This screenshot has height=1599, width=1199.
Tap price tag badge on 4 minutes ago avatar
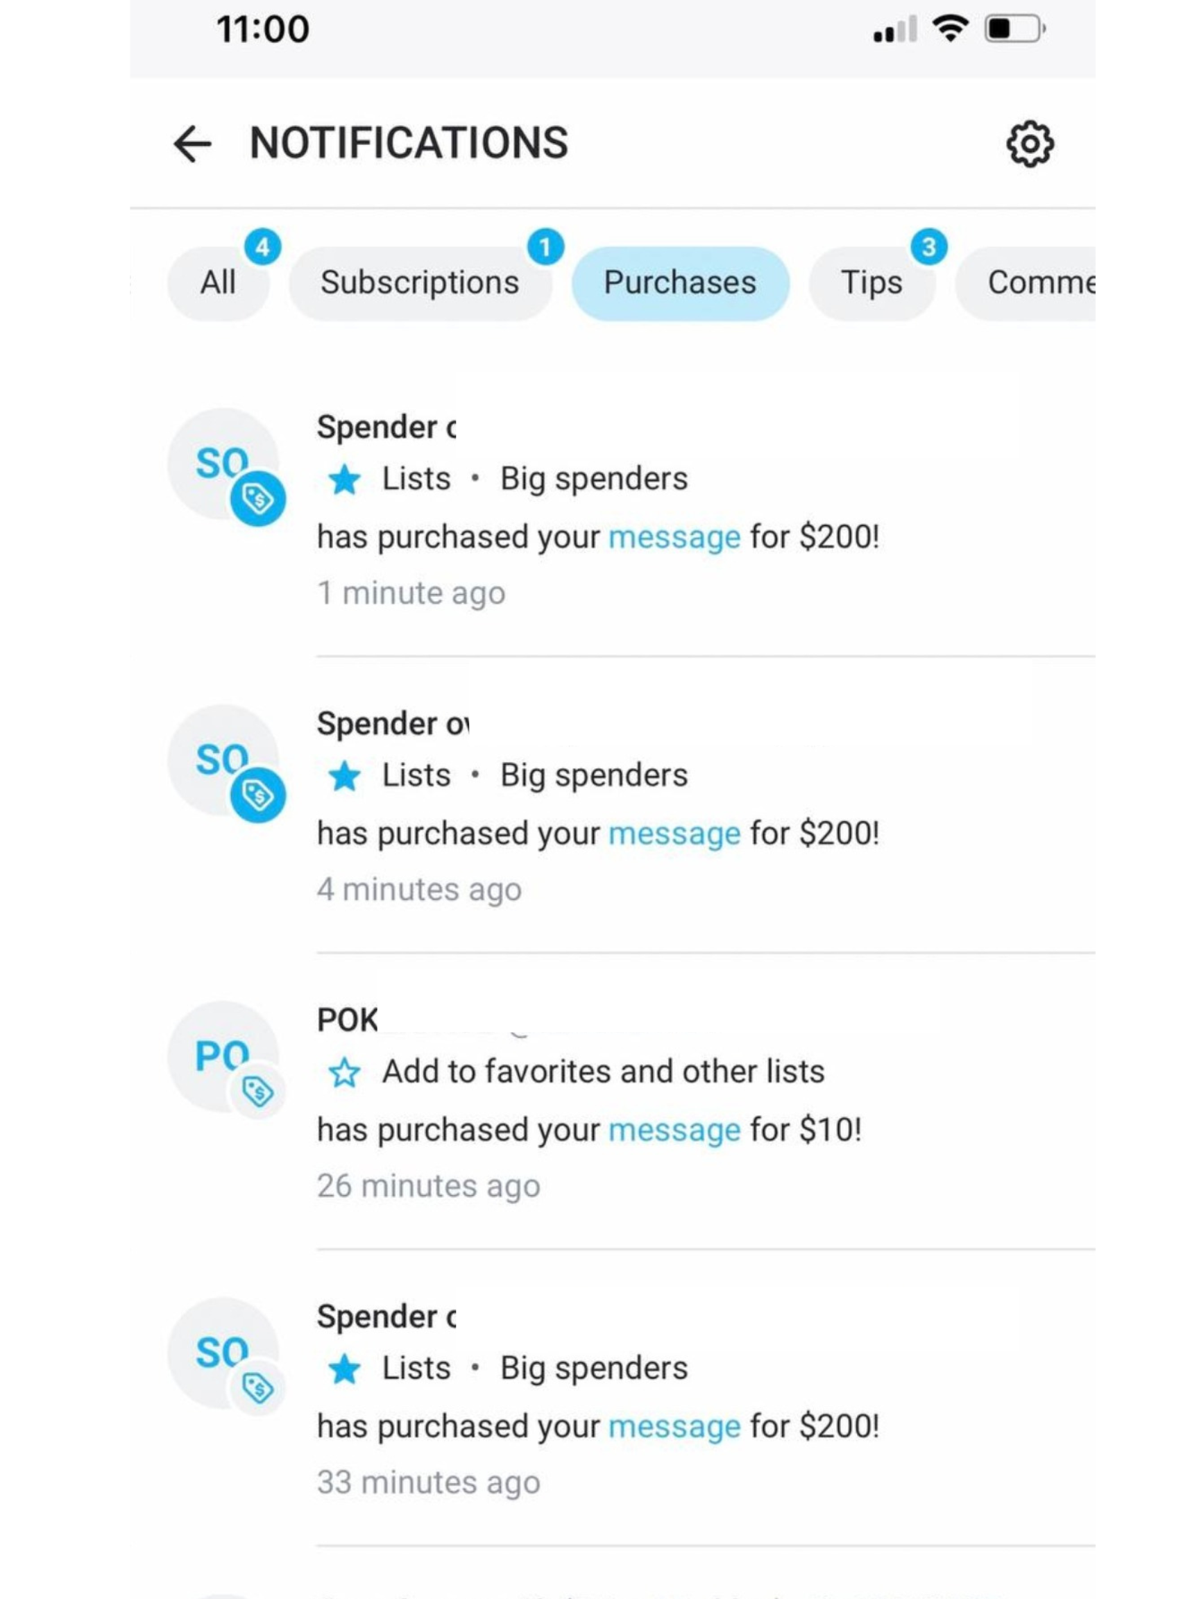click(x=258, y=795)
